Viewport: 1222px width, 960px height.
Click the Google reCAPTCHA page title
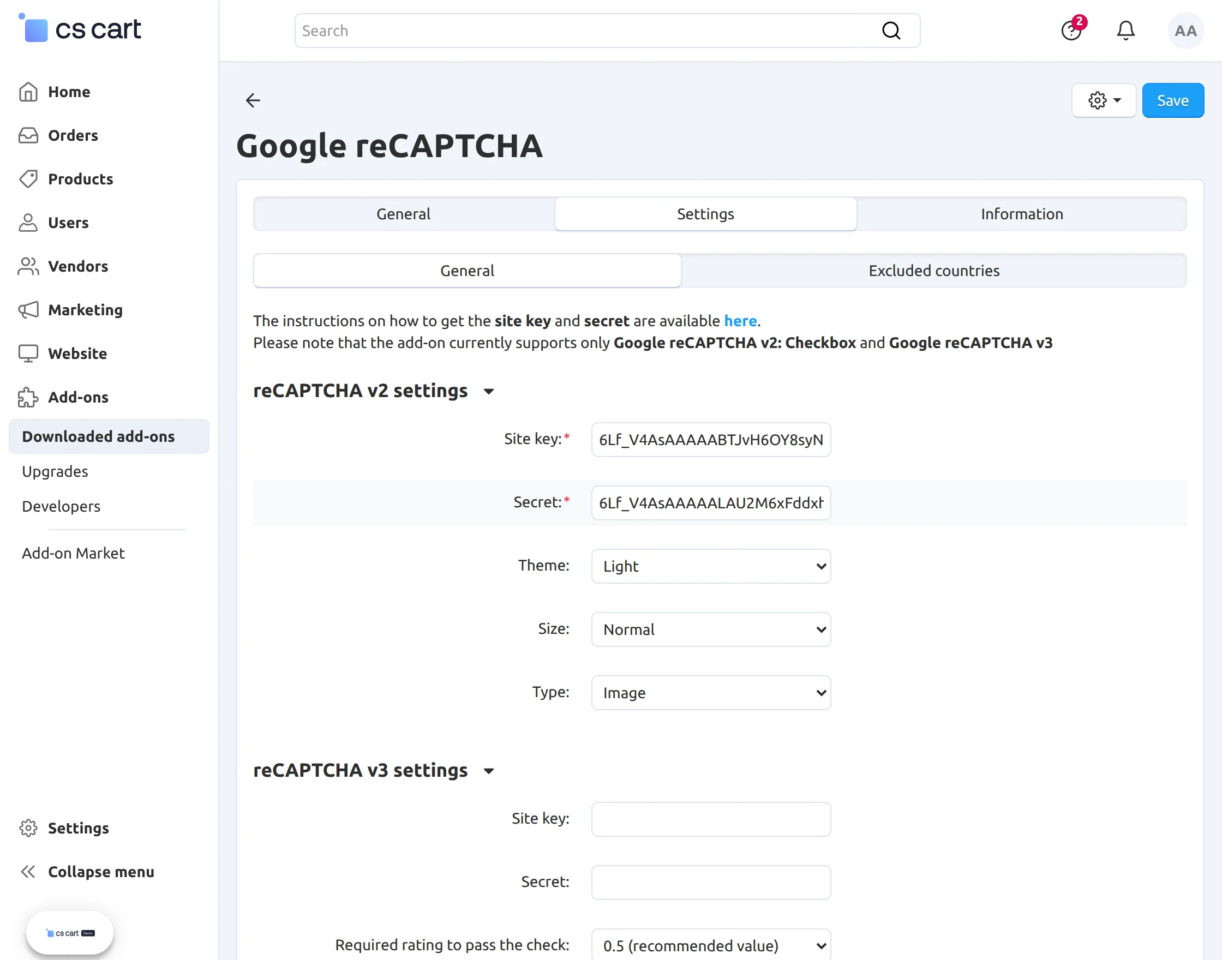pos(390,146)
